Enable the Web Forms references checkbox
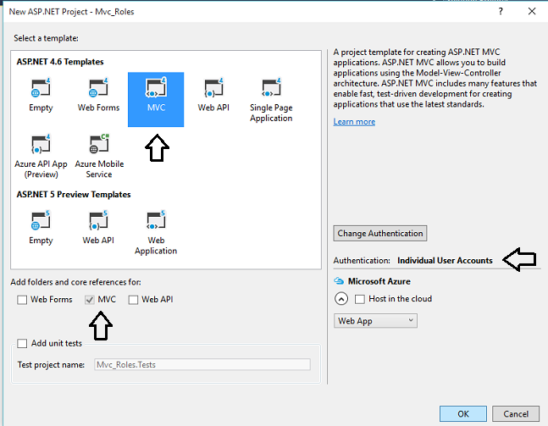 coord(22,300)
